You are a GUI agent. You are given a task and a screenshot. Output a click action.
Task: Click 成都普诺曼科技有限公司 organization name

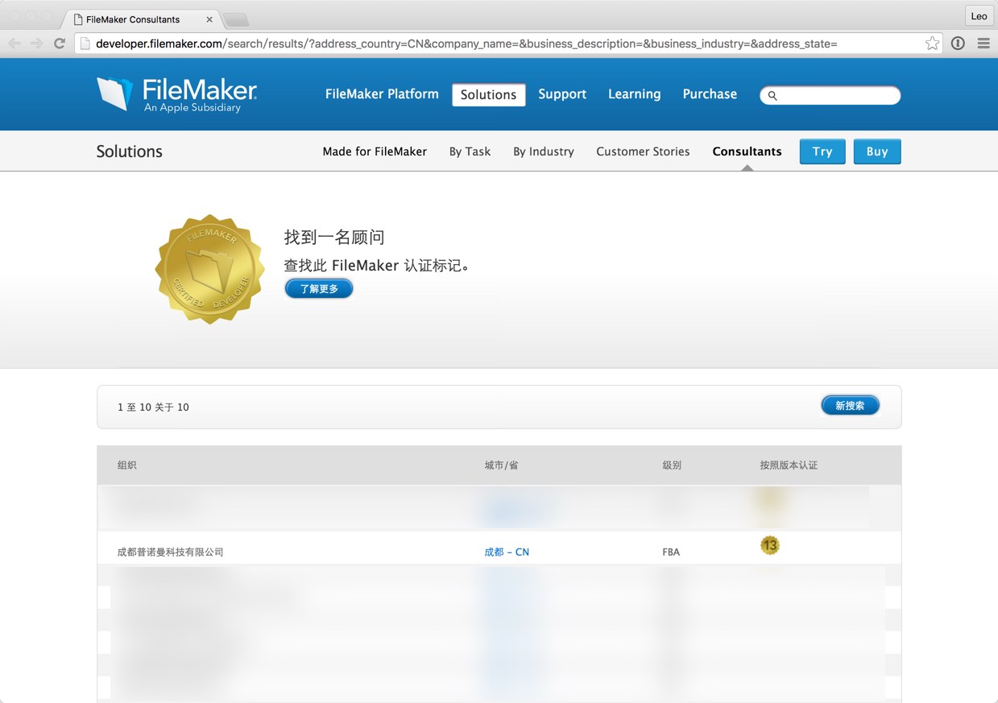coord(171,552)
